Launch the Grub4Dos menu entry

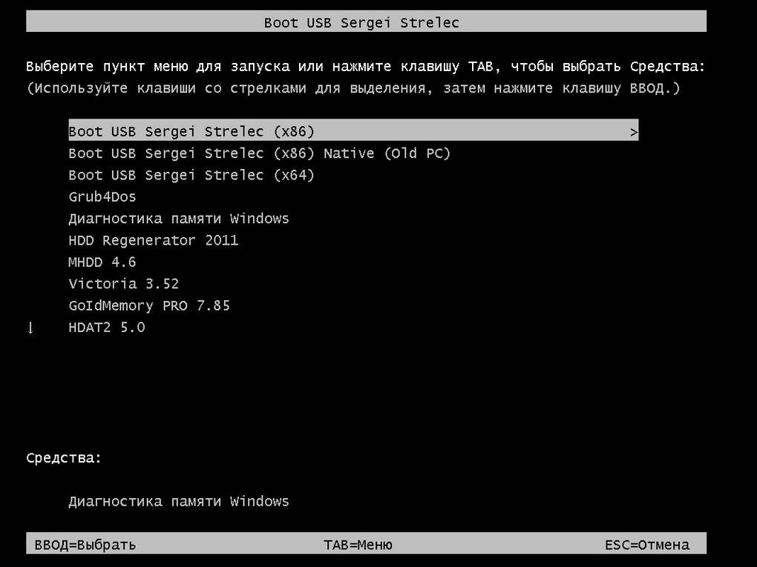tap(102, 196)
